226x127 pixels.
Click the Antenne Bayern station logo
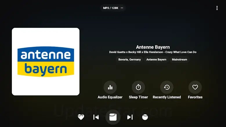46,62
